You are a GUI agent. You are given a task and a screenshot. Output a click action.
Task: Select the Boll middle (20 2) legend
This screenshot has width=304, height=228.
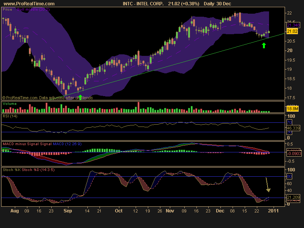coord(33,9)
